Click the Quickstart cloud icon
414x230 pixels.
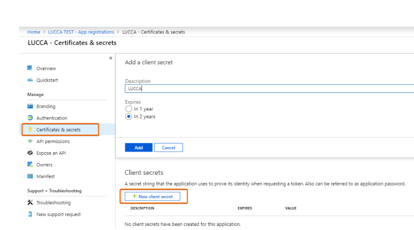30,80
